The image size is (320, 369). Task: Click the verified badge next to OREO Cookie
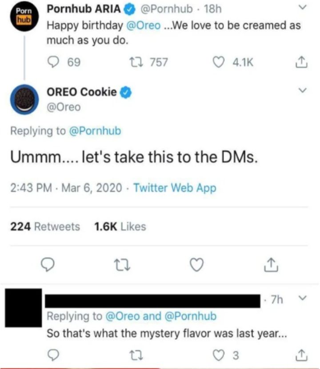[126, 93]
